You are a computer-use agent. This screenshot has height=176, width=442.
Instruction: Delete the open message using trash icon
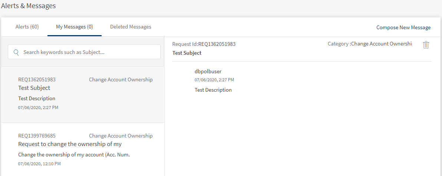(426, 45)
